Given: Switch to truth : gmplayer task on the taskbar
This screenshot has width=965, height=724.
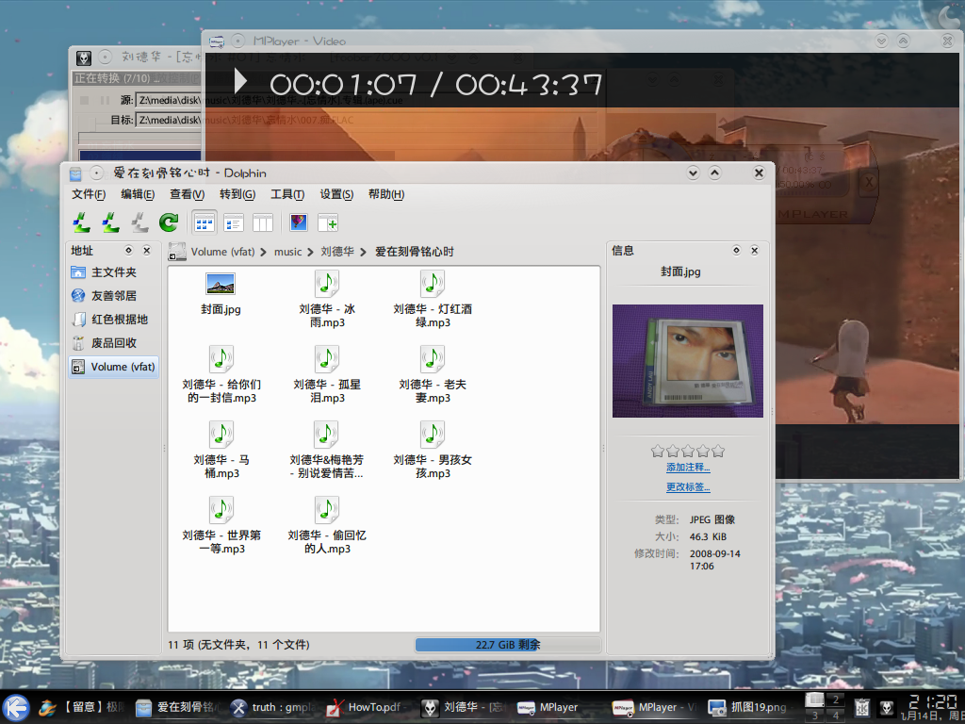Looking at the screenshot, I should point(271,707).
